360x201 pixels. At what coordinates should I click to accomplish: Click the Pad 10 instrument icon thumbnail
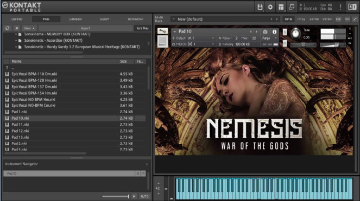point(162,42)
